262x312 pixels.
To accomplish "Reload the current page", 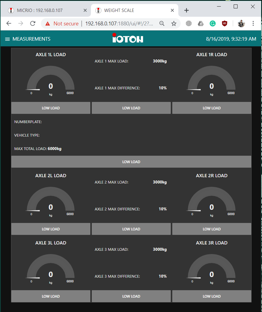I will (33, 24).
